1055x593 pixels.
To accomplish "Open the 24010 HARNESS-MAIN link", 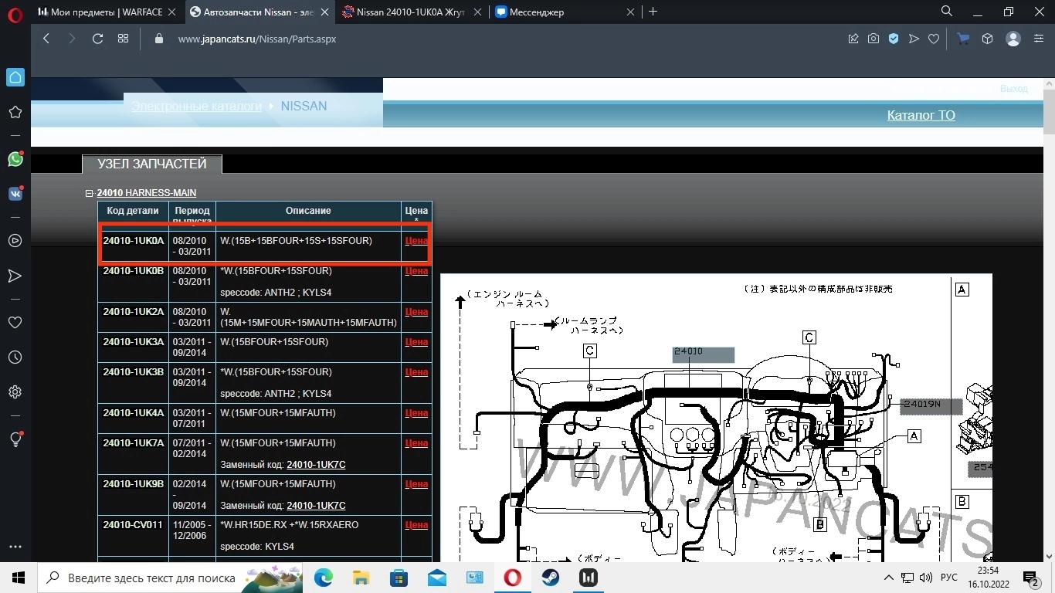I will [x=146, y=193].
